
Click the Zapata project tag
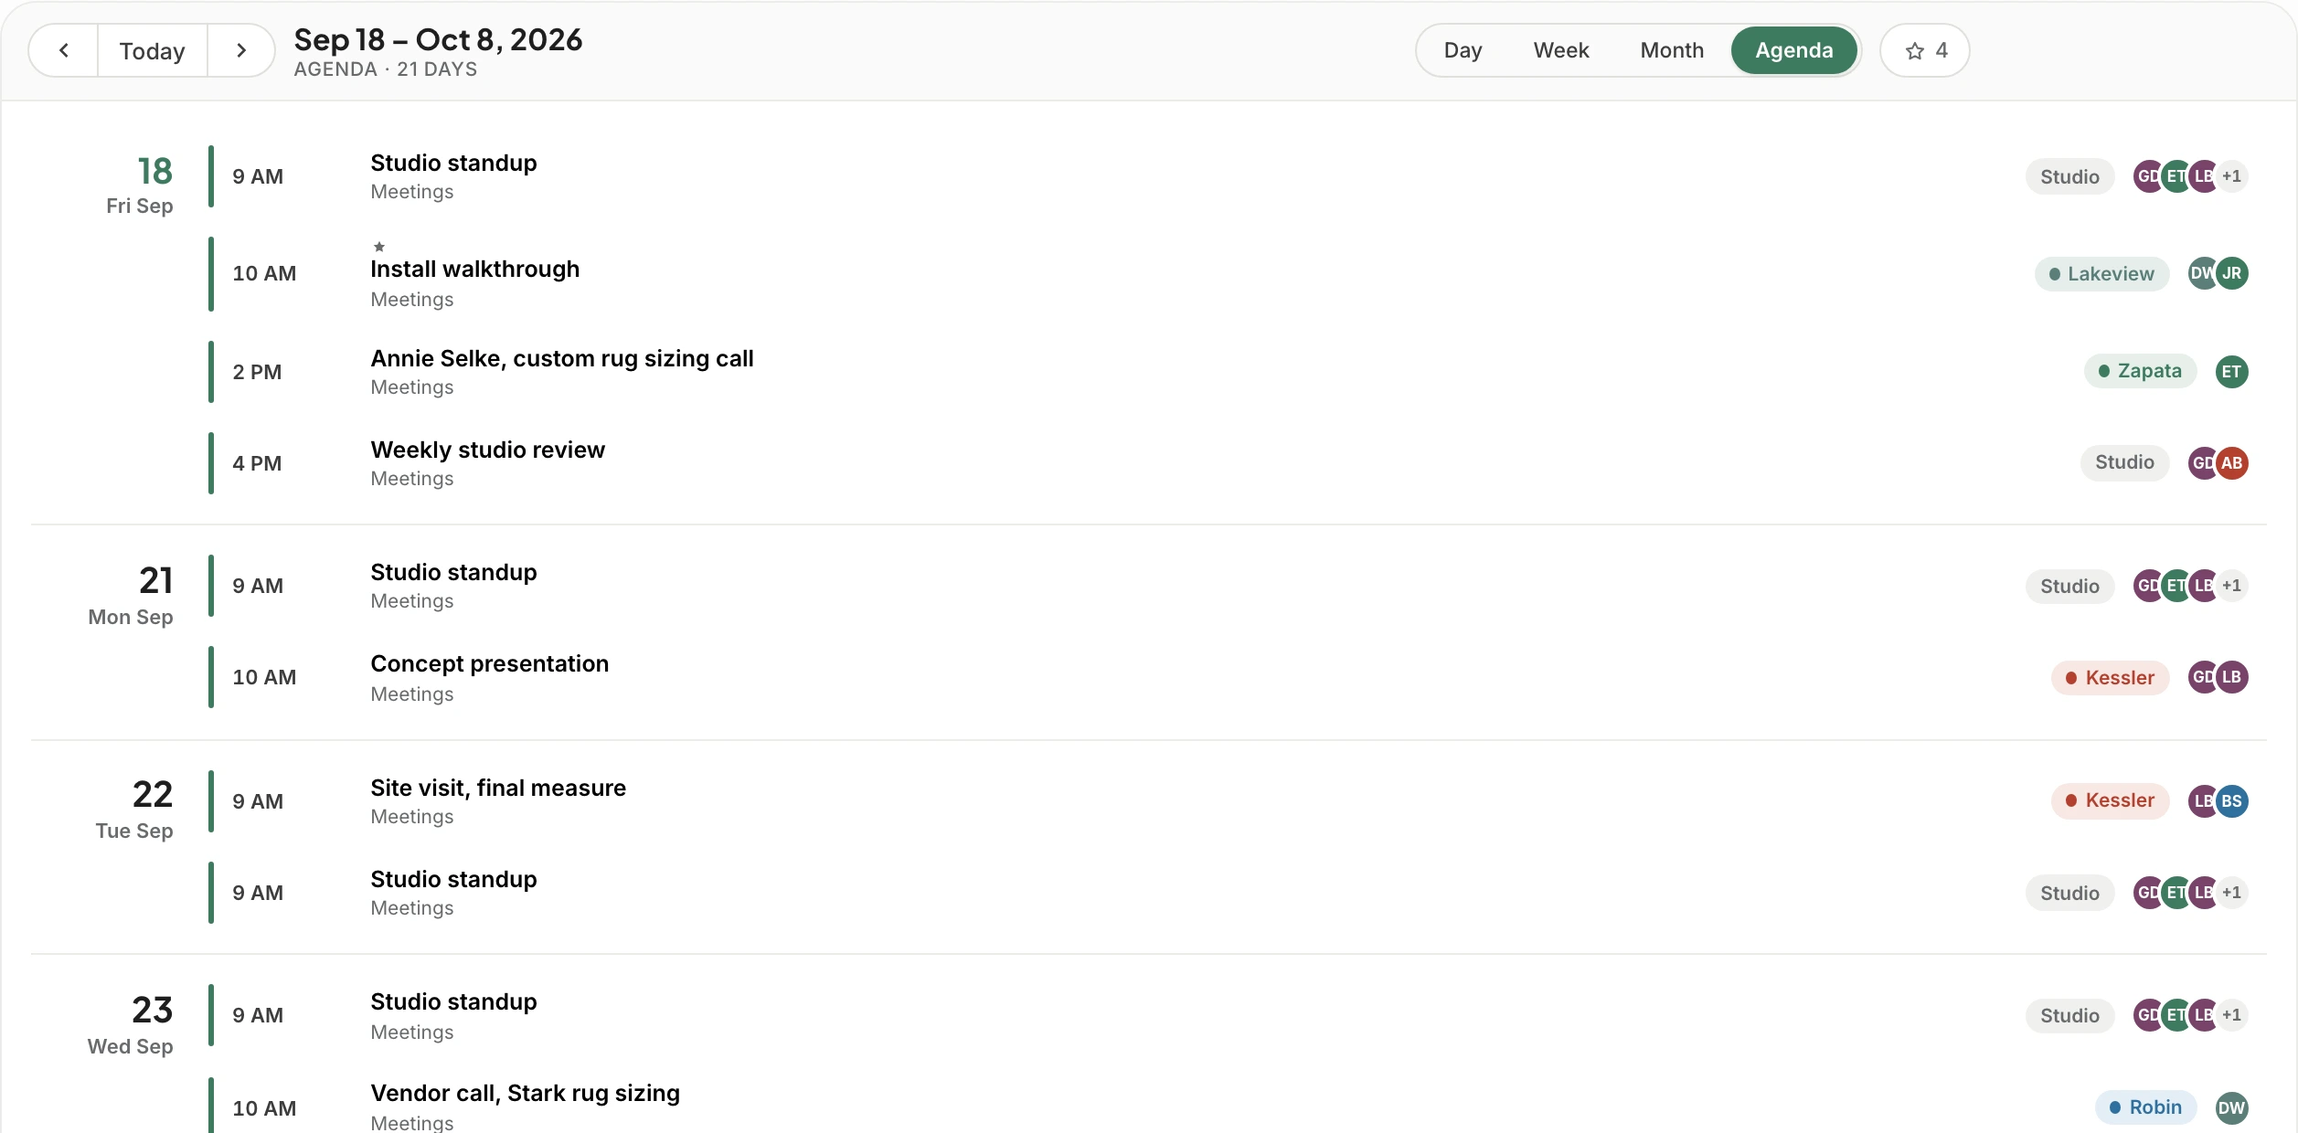(x=2140, y=371)
